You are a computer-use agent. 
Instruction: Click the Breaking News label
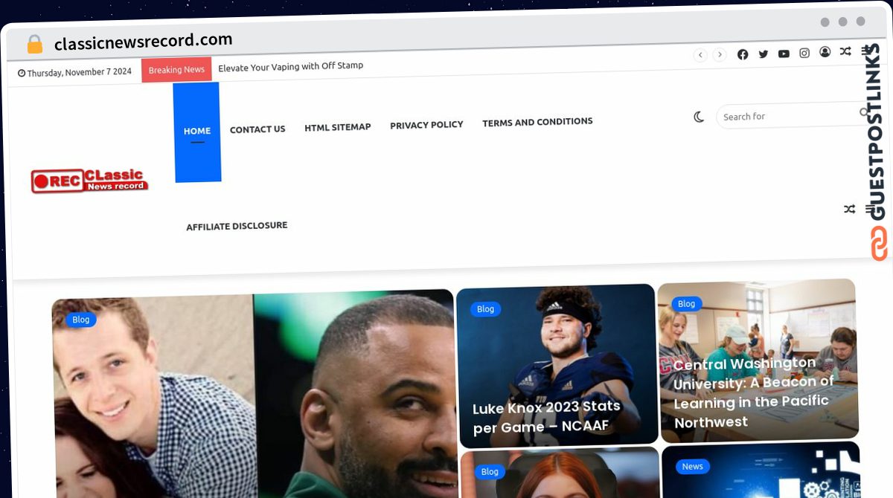(176, 70)
